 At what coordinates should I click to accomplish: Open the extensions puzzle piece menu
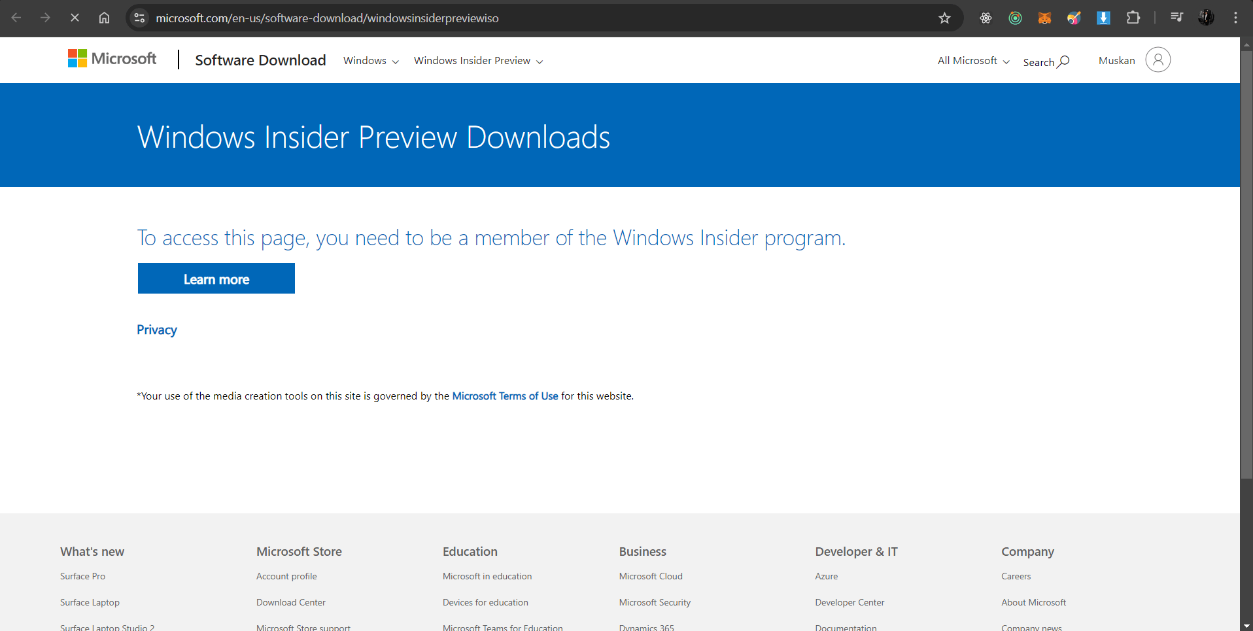click(1133, 18)
